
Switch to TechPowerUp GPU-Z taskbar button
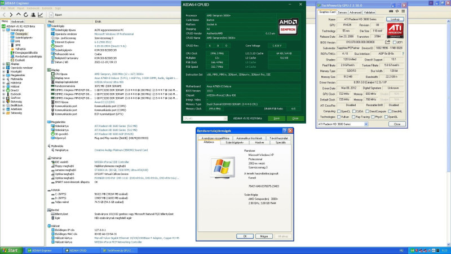click(x=119, y=251)
